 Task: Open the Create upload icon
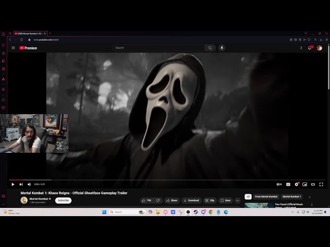(301, 48)
